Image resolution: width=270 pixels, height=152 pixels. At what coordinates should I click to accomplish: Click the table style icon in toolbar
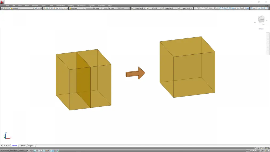pyautogui.click(x=163, y=9)
